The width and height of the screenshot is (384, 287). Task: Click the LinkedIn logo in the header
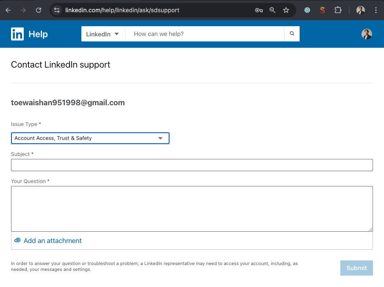point(17,34)
